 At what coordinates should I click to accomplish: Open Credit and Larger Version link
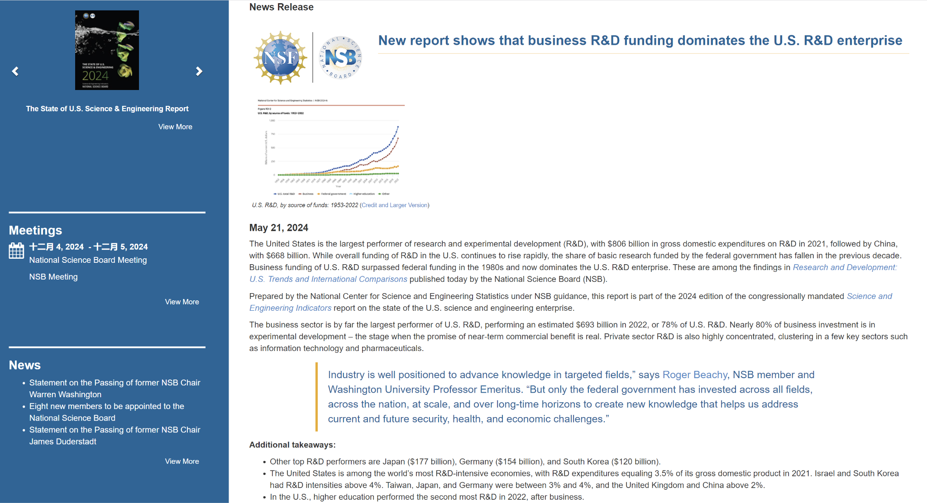(x=394, y=205)
